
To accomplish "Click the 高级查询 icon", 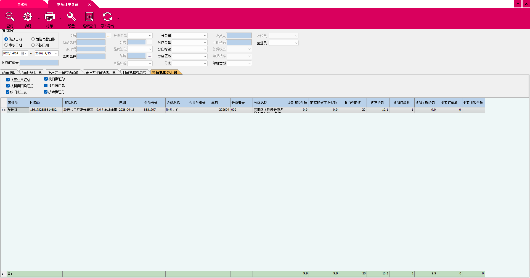I will click(89, 17).
